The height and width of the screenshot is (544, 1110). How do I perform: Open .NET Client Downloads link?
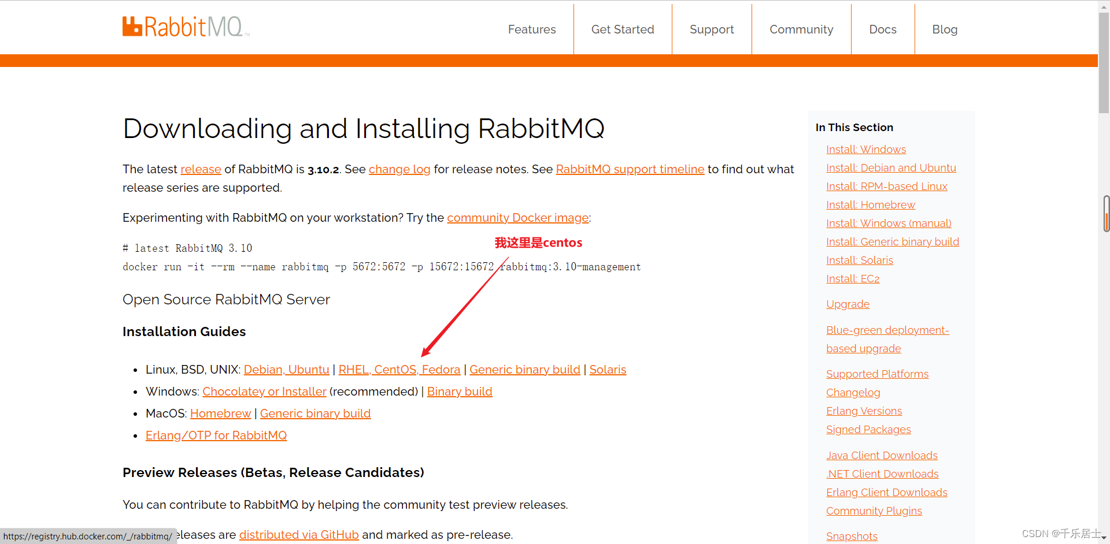tap(882, 474)
